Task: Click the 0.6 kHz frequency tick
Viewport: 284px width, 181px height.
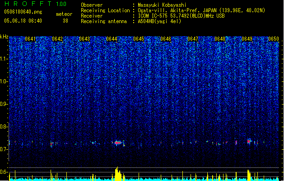Action: (4, 172)
